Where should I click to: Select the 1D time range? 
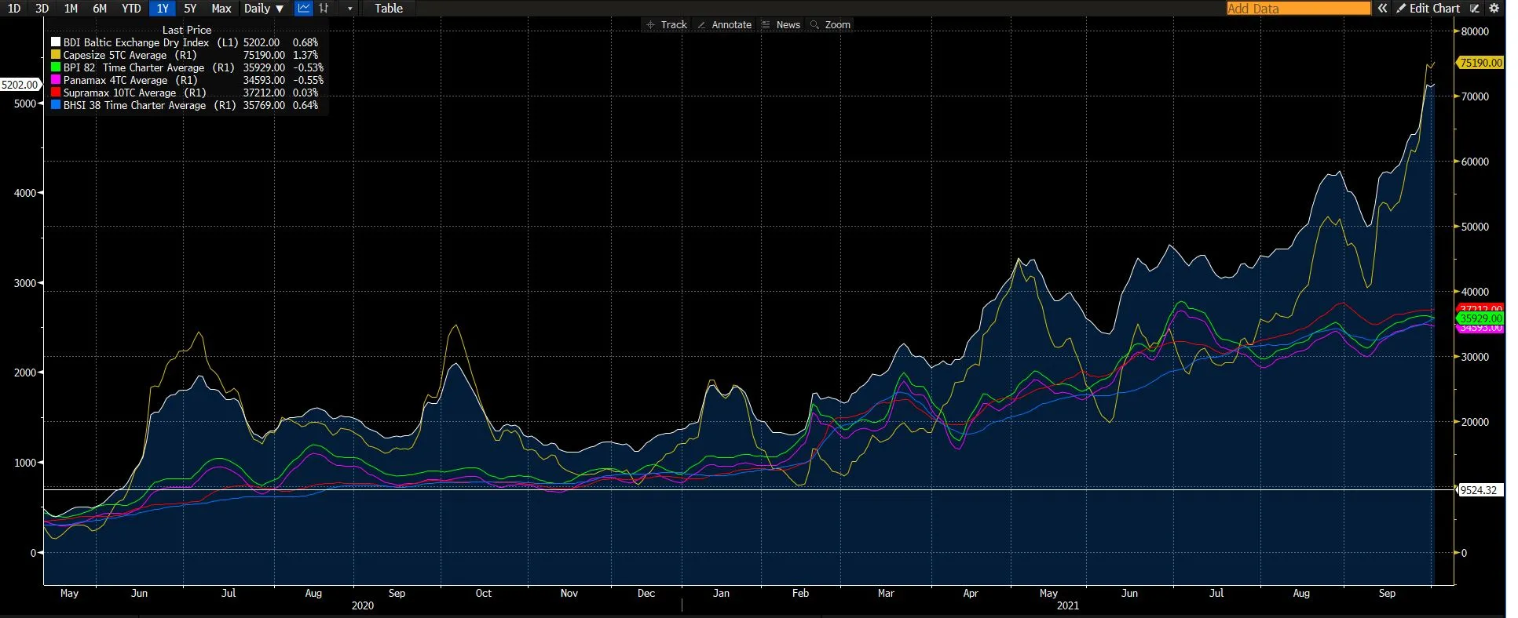coord(14,9)
